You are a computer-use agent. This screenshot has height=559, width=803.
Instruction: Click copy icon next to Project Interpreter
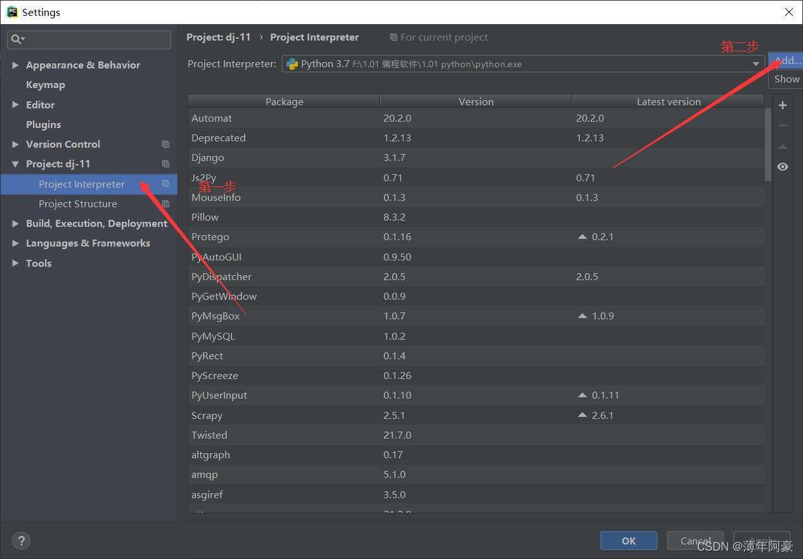(165, 184)
